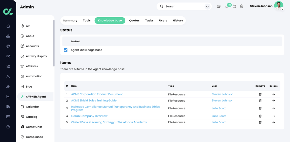This screenshot has width=290, height=142.
Task: Remove ACME Corporation Product Document item
Action: (260, 94)
